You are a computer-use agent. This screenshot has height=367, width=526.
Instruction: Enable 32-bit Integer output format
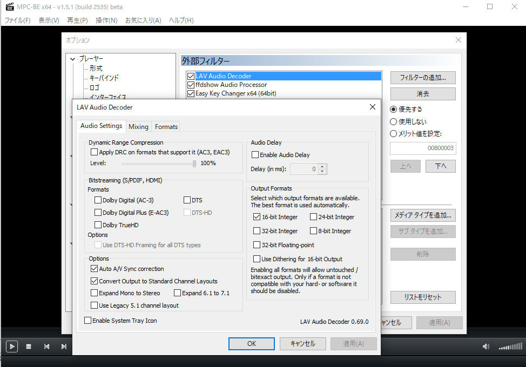pyautogui.click(x=257, y=231)
